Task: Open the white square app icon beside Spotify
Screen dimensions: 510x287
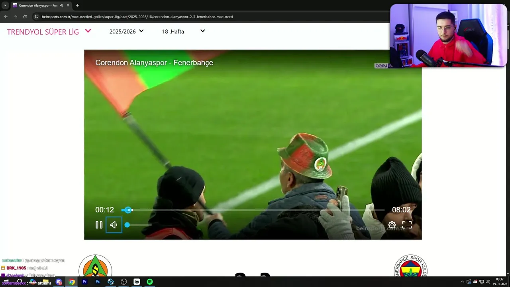Action: (137, 282)
